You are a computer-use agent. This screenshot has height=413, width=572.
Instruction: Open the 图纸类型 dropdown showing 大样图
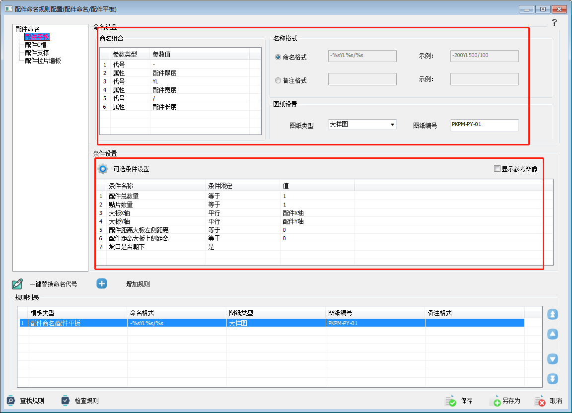pyautogui.click(x=362, y=125)
